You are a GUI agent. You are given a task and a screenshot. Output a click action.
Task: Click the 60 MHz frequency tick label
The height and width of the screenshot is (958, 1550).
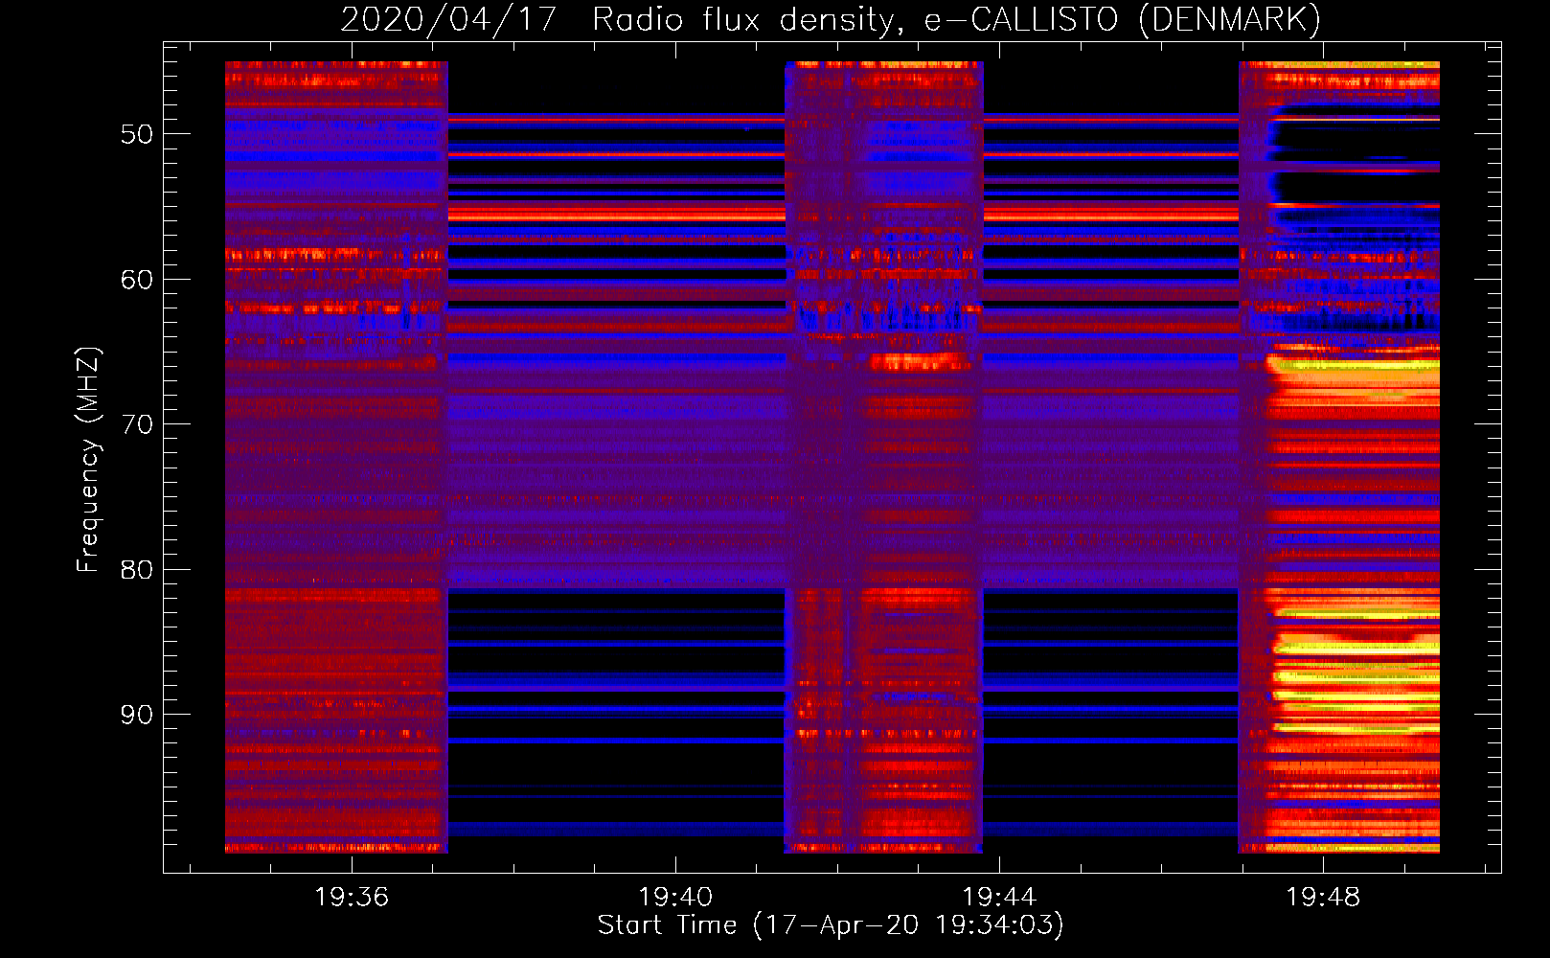click(137, 280)
